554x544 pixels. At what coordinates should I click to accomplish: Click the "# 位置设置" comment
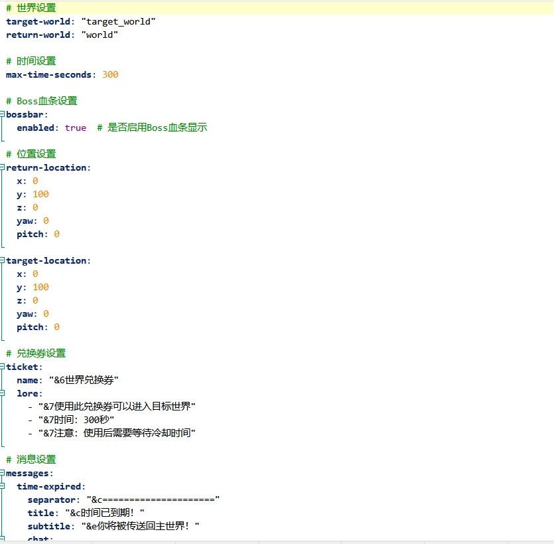[x=31, y=154]
